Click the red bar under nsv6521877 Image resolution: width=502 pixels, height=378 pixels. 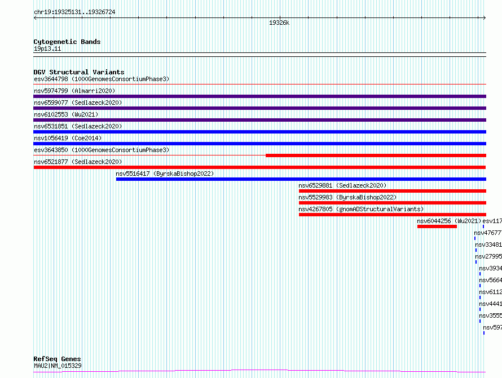pyautogui.click(x=259, y=167)
